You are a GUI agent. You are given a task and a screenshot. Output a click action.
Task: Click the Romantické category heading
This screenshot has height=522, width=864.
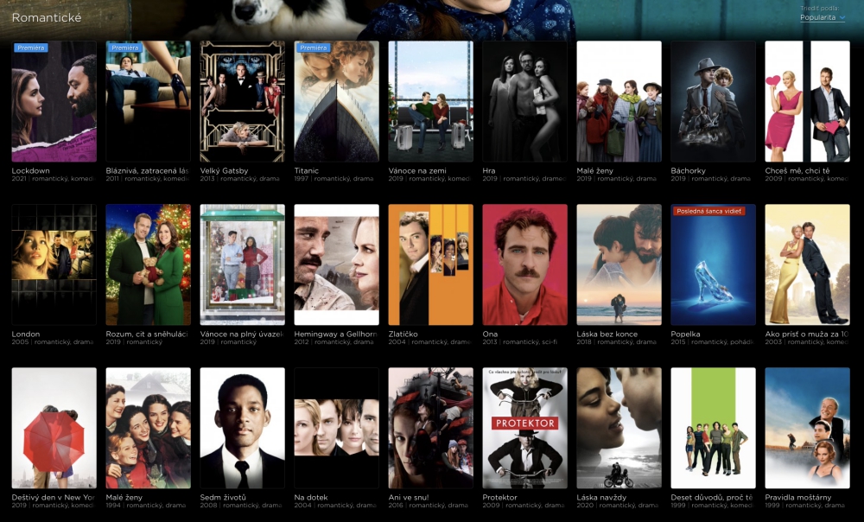47,17
